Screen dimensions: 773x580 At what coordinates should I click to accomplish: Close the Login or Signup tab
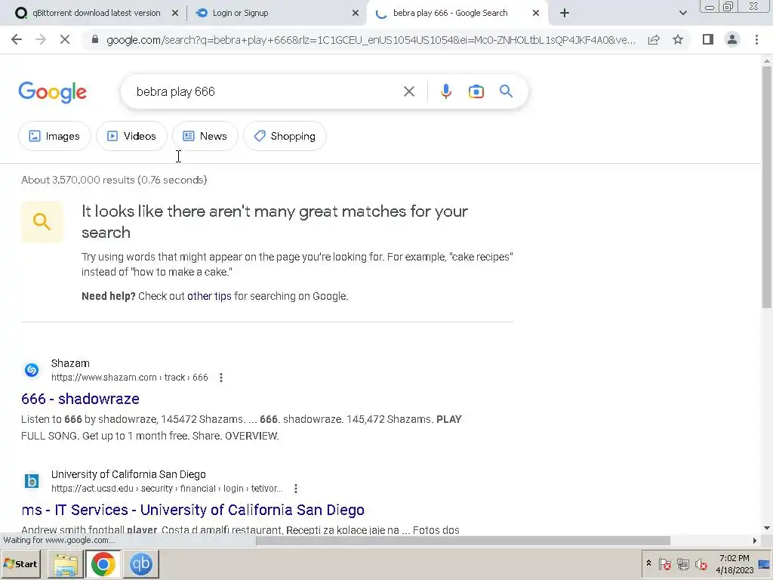coord(355,14)
